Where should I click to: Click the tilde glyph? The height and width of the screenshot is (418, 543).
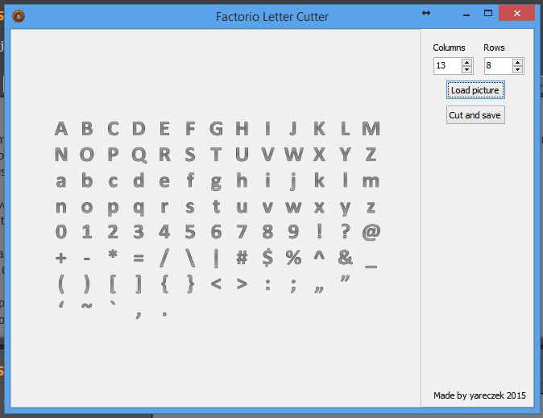pyautogui.click(x=87, y=305)
